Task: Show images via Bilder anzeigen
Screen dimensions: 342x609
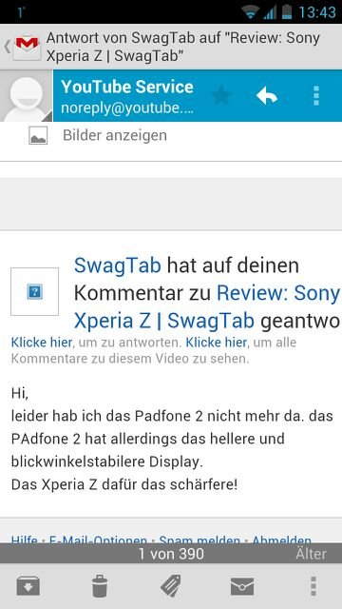Action: [x=115, y=135]
